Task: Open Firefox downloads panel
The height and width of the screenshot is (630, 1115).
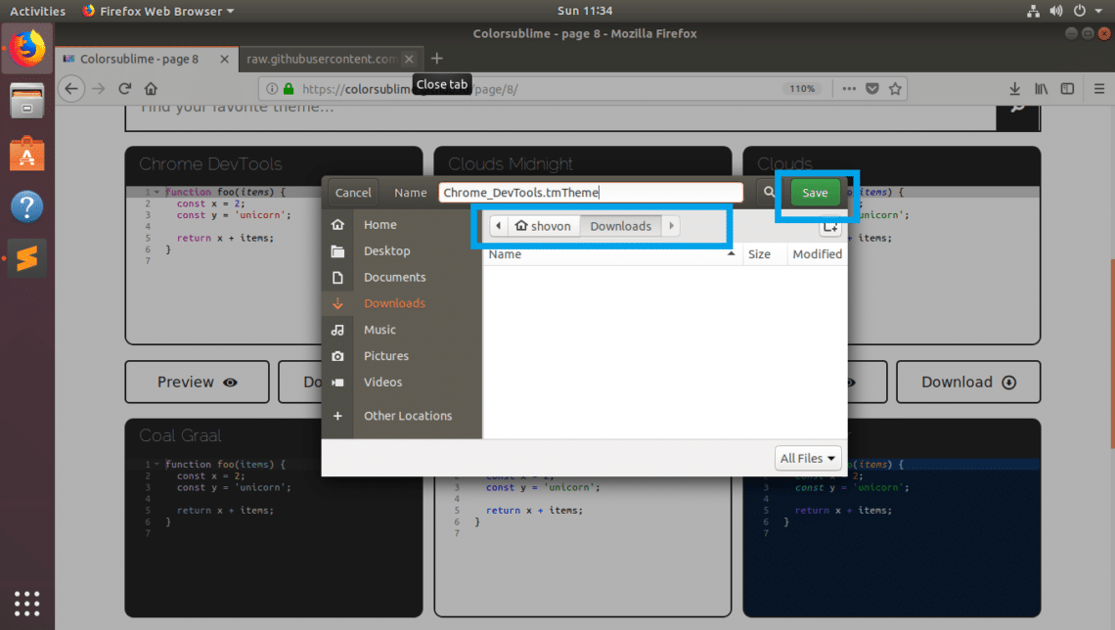Action: 1014,89
